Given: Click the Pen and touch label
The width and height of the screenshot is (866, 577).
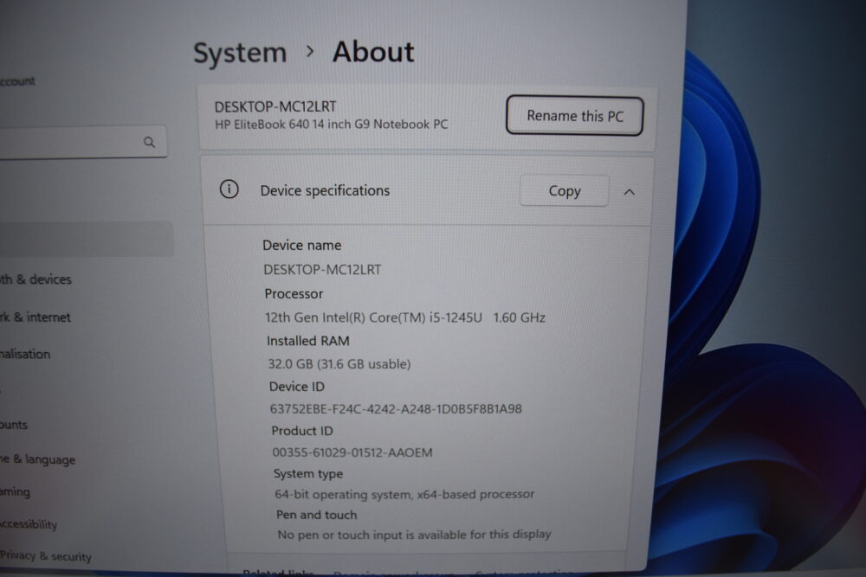Looking at the screenshot, I should pos(316,515).
